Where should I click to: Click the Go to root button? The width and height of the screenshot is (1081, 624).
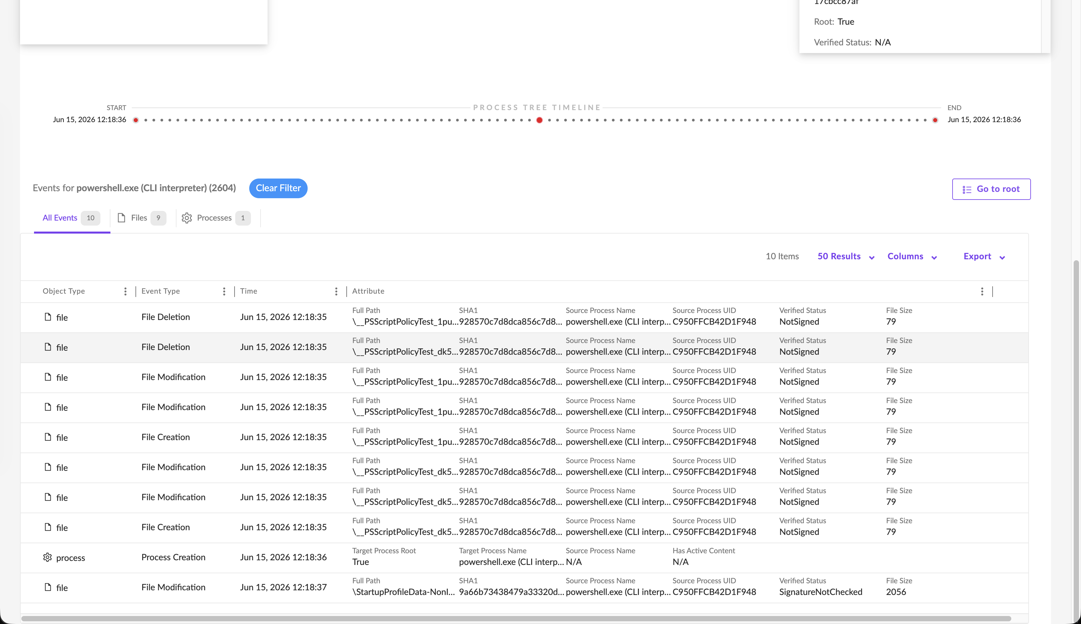[991, 189]
